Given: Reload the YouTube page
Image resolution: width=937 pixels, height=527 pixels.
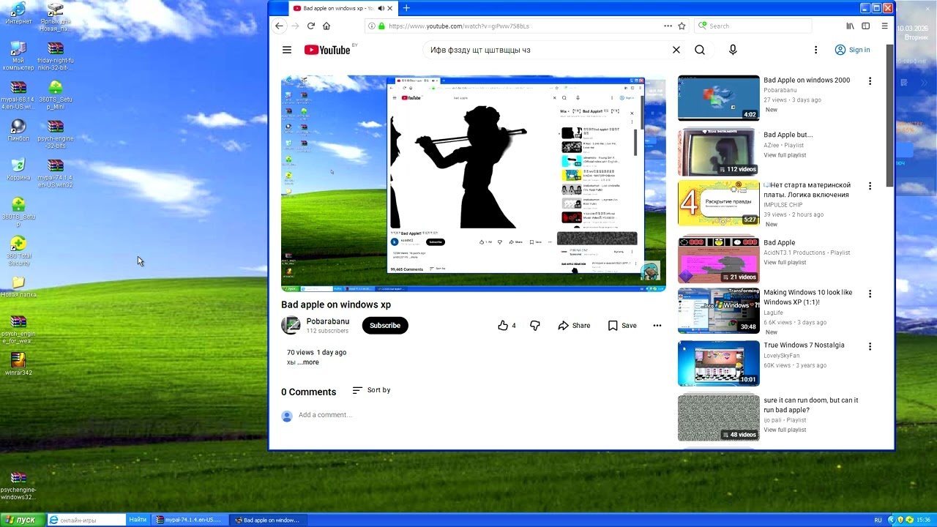Looking at the screenshot, I should click(x=311, y=26).
